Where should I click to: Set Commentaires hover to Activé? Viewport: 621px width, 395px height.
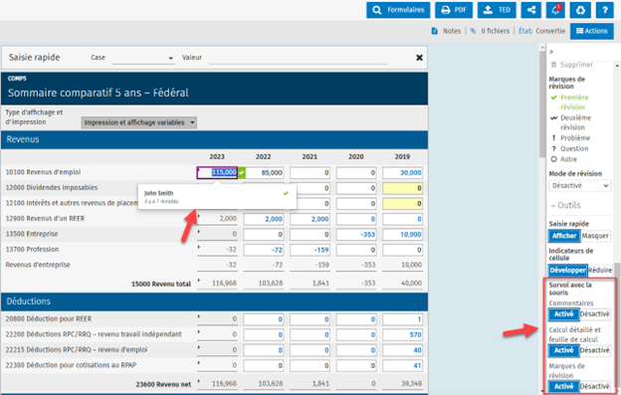pos(564,314)
